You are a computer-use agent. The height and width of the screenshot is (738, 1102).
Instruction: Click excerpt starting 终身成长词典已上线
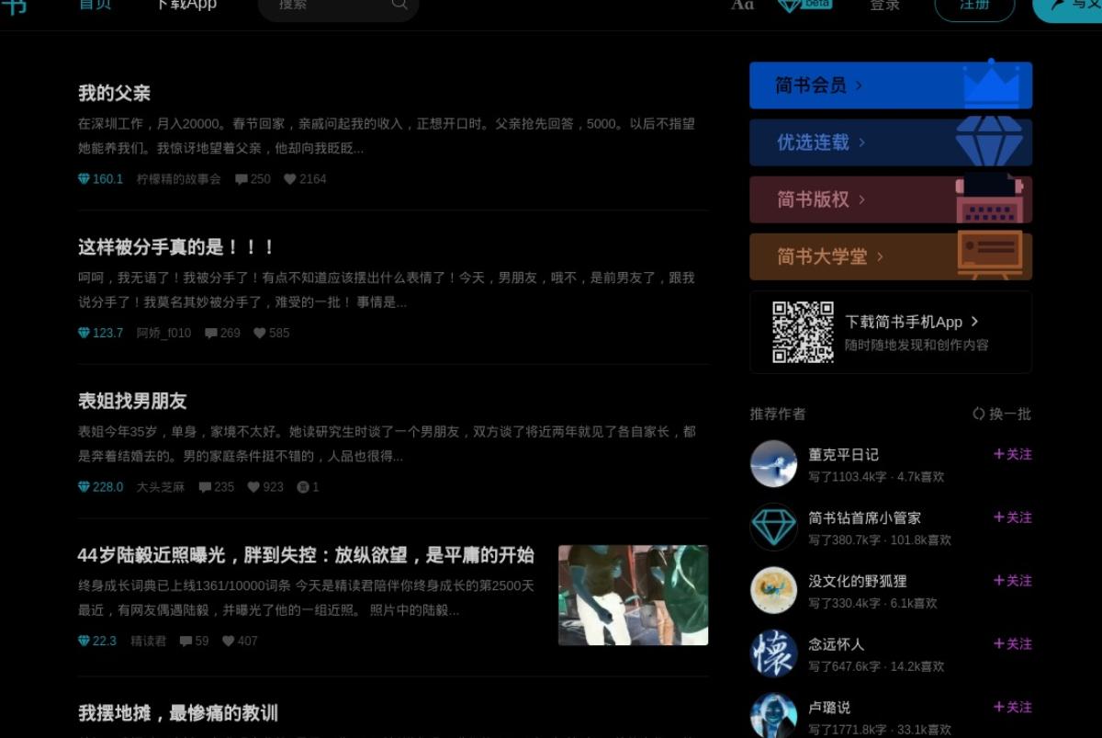pos(306,597)
